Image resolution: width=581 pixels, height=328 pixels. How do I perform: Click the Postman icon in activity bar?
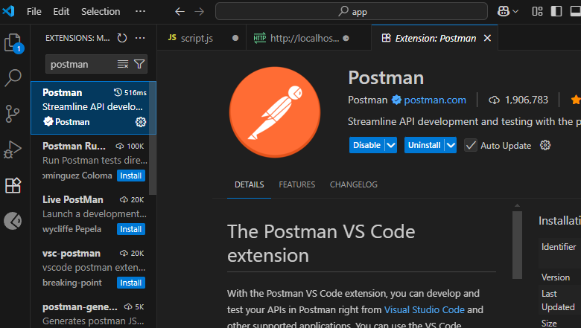point(13,221)
